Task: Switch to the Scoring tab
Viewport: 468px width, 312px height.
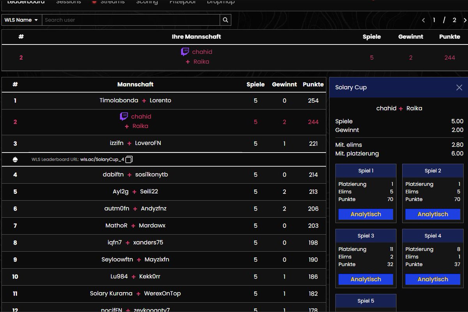Action: [147, 2]
